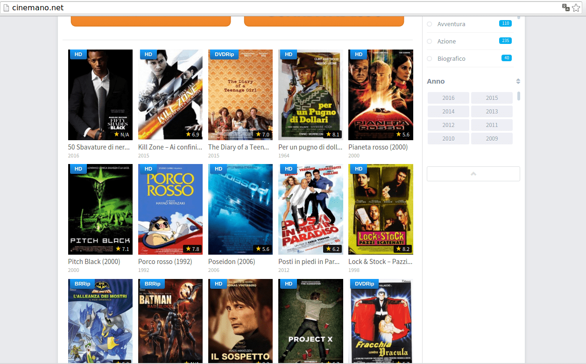Filter by year 2015
Screen dimensions: 586x364
click(492, 98)
